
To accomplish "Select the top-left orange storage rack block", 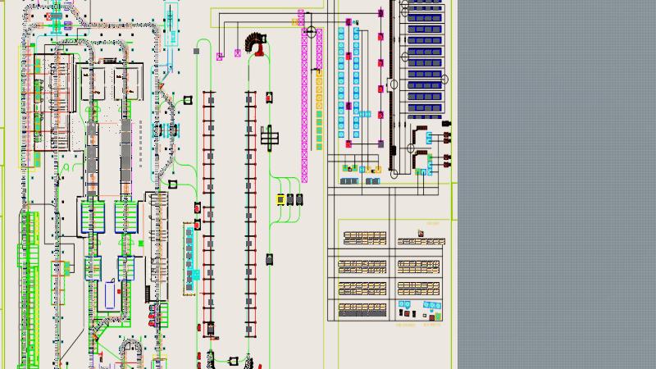I will [x=364, y=238].
